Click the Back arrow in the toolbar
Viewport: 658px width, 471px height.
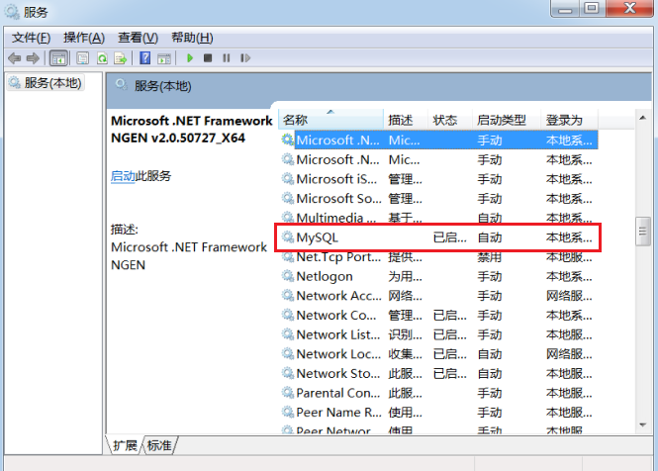(x=16, y=58)
